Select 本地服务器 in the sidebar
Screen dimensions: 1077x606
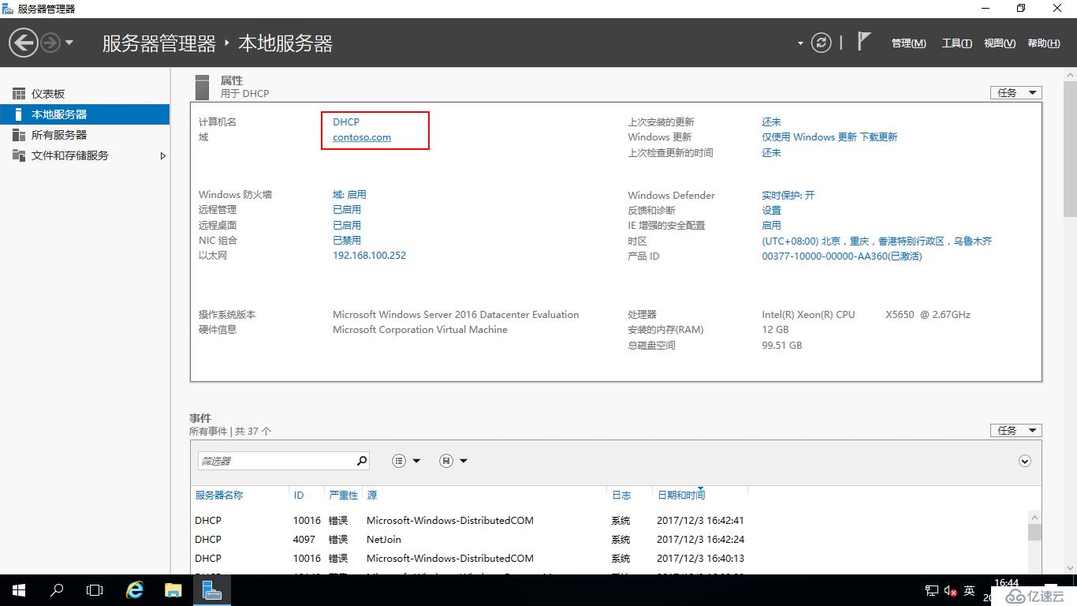coord(84,114)
